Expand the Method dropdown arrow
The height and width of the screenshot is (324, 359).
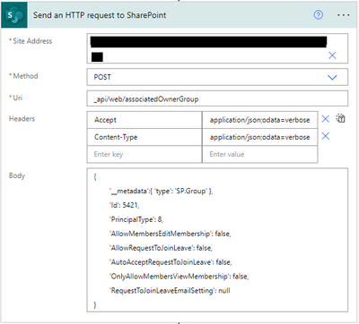[x=332, y=77]
